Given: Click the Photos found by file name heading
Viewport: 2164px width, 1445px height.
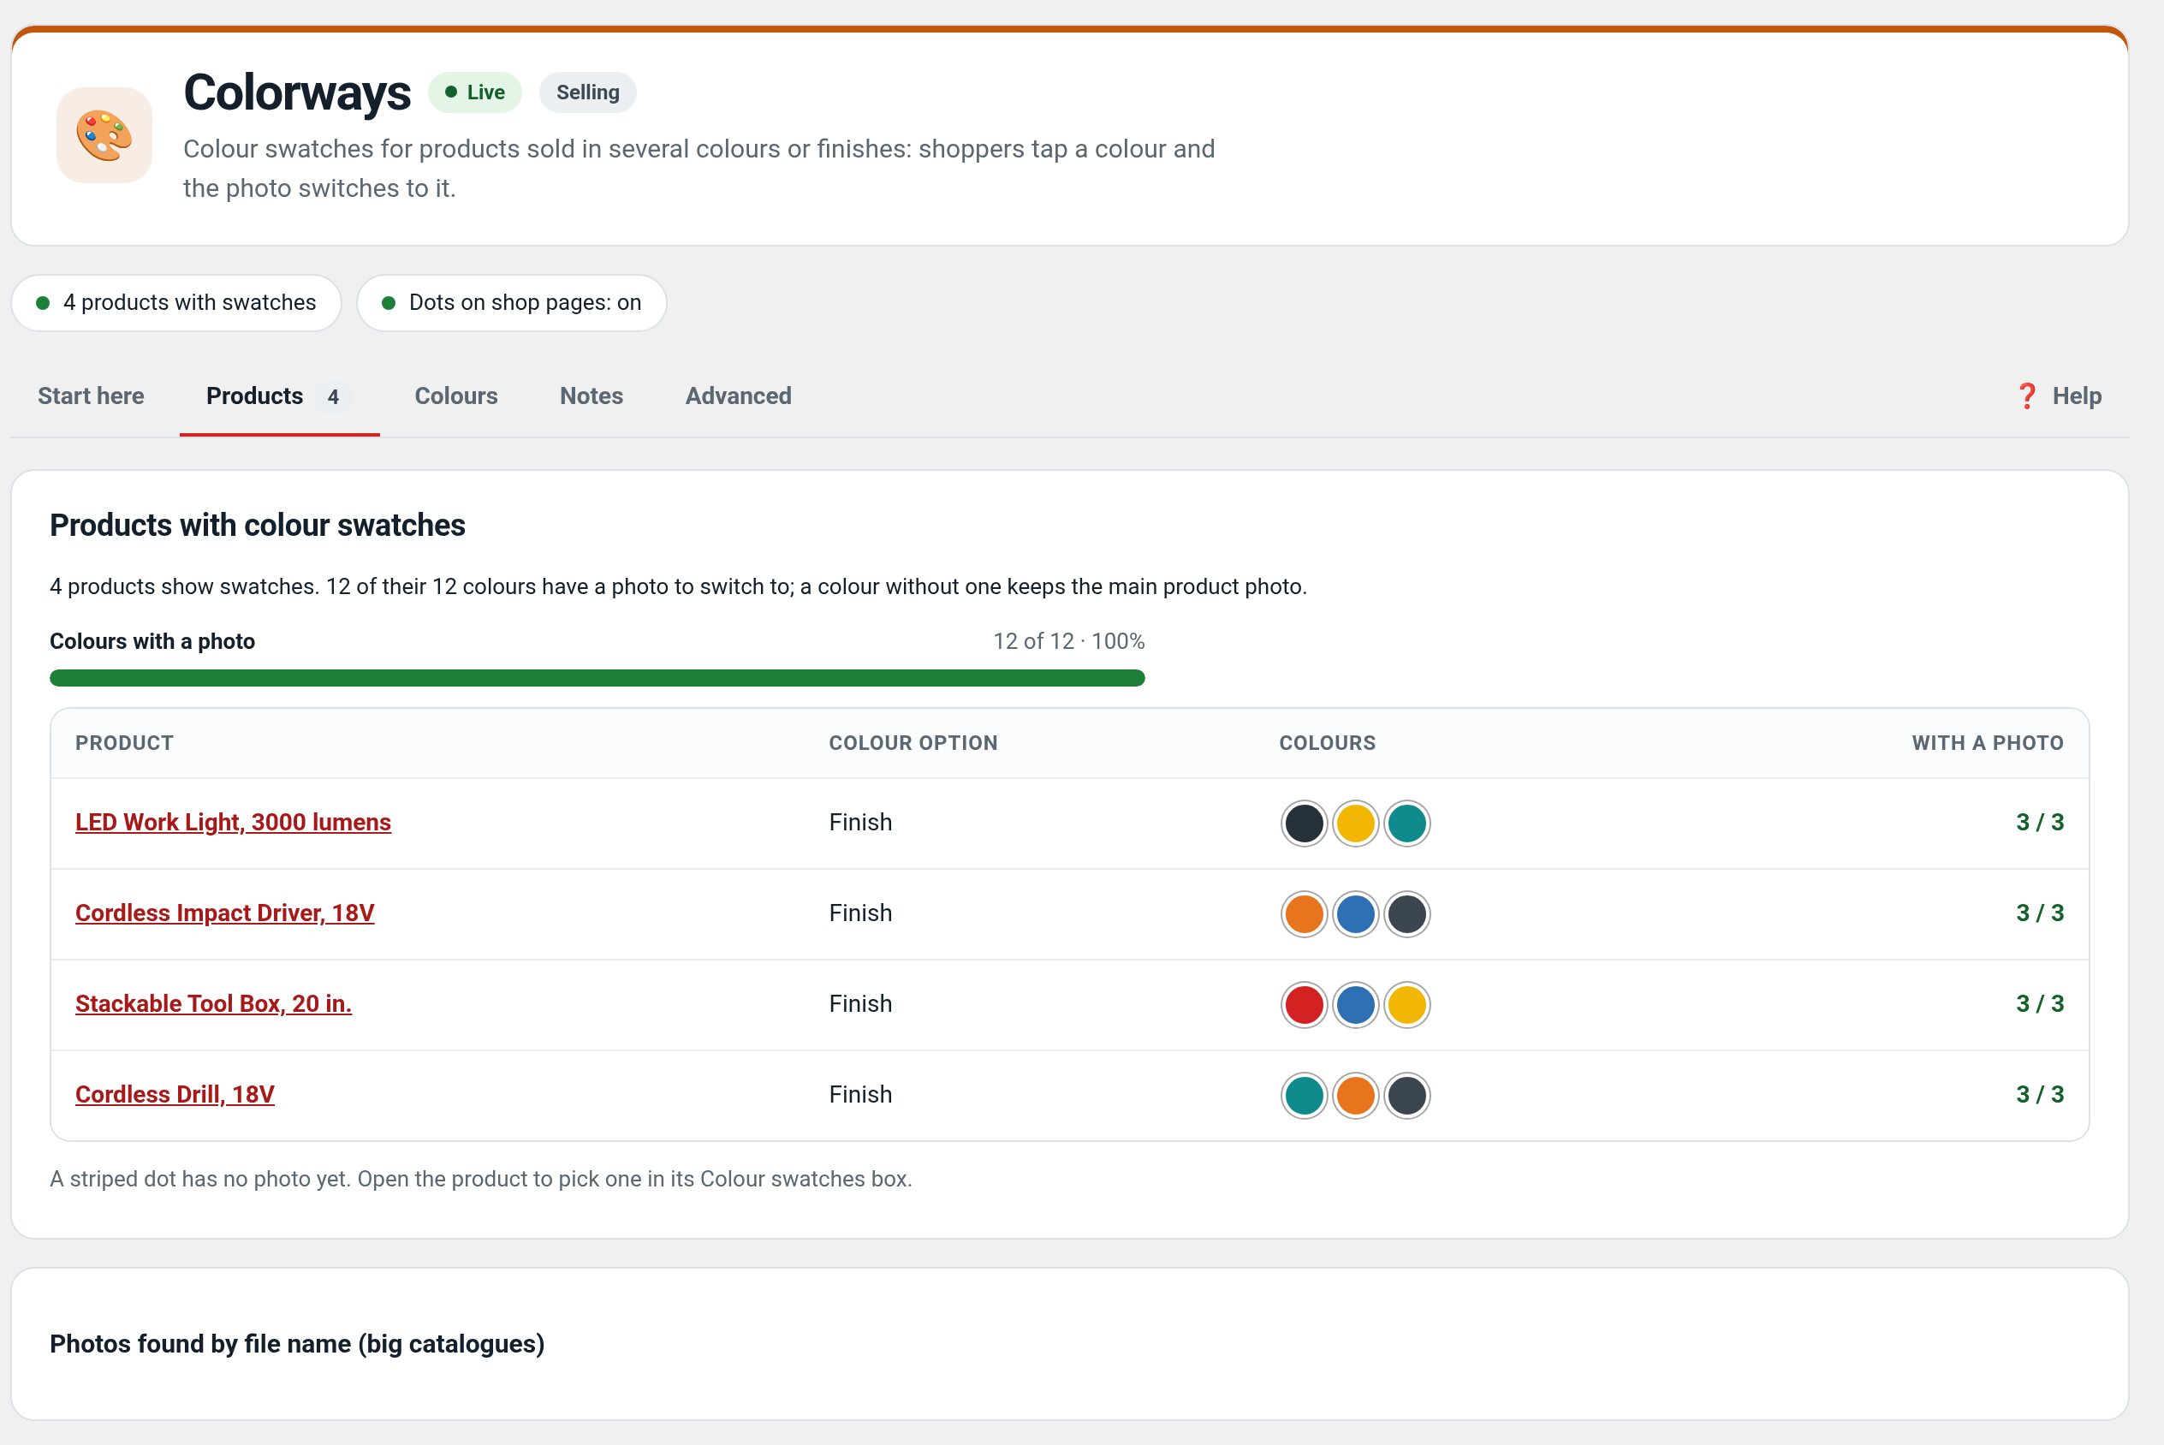Looking at the screenshot, I should (297, 1344).
